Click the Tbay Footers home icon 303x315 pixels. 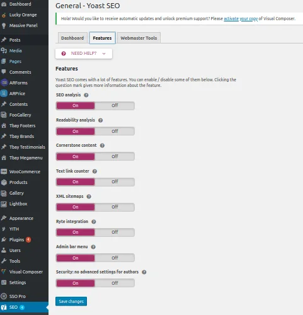click(4, 125)
